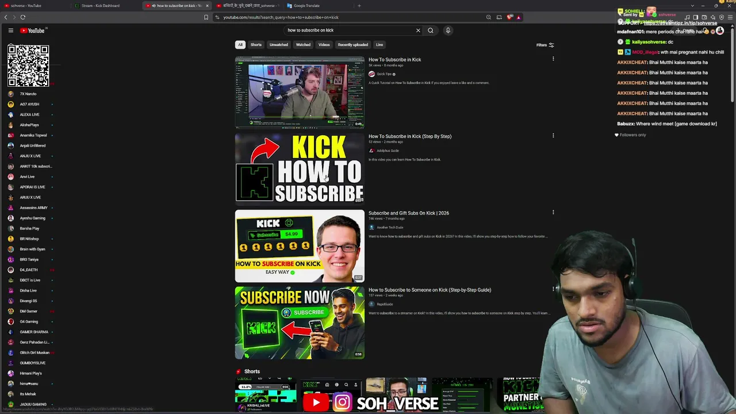Image resolution: width=736 pixels, height=414 pixels.
Task: Select the Live filter chip
Action: (379, 45)
